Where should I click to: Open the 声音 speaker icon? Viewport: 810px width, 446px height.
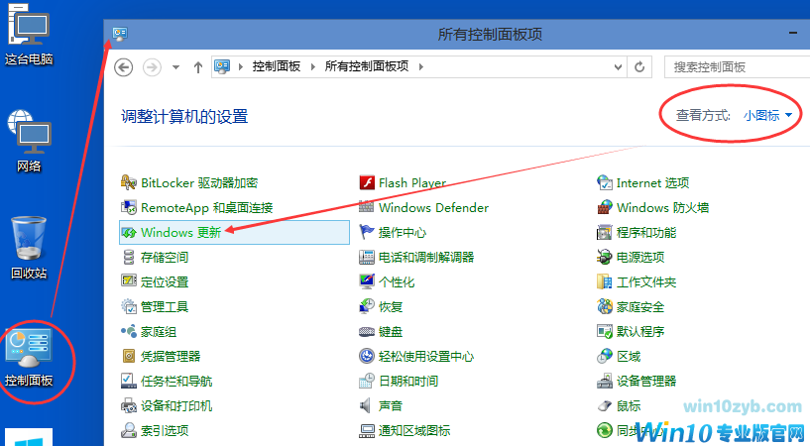click(x=366, y=405)
